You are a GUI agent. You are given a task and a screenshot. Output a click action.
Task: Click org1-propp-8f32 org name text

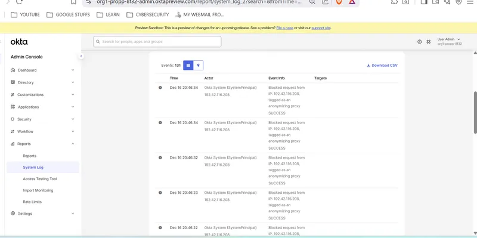pyautogui.click(x=450, y=44)
